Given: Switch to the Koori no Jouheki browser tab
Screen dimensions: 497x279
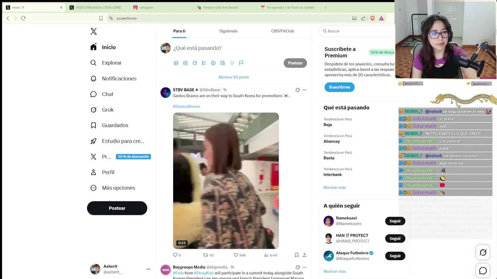Looking at the screenshot, I should point(288,7).
